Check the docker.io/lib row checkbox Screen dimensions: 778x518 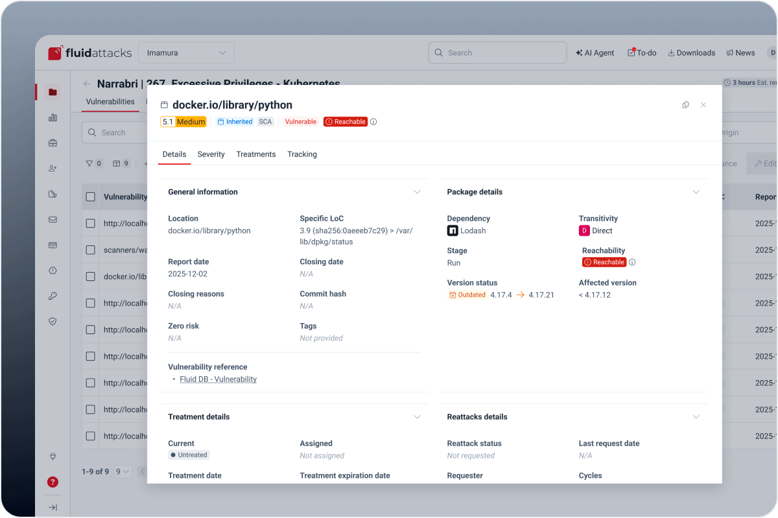coord(91,276)
